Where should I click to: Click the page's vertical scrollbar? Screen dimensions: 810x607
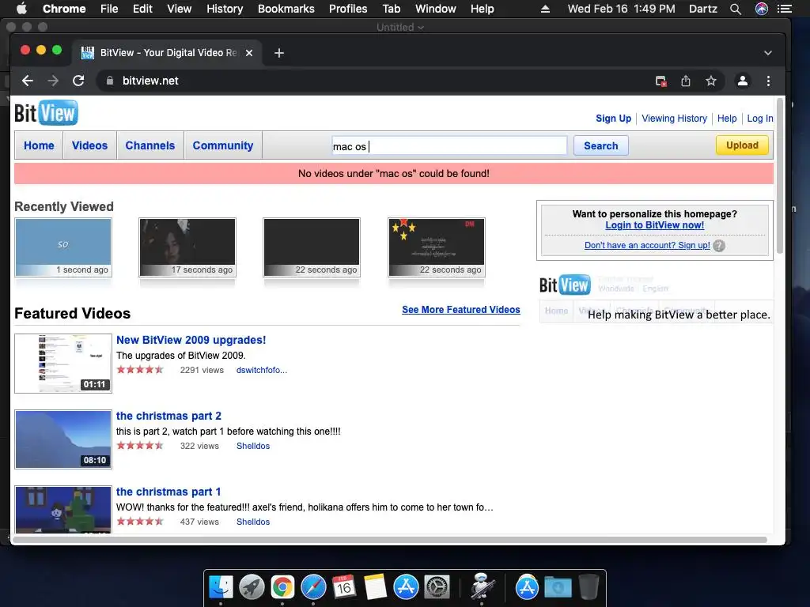(x=780, y=176)
